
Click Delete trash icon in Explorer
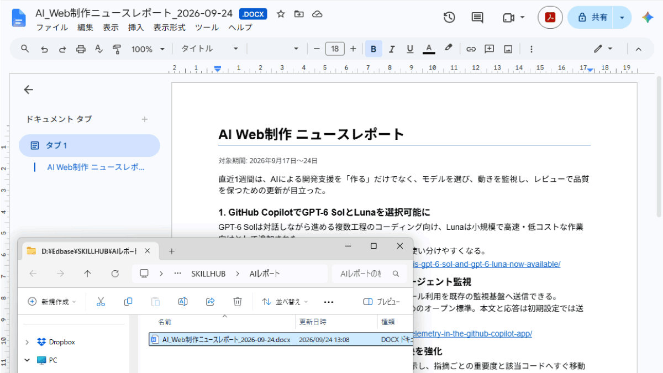(x=238, y=302)
